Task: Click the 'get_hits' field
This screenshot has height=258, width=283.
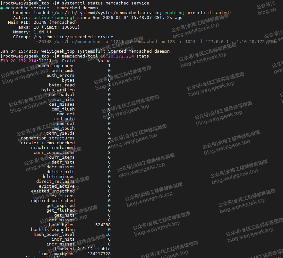Action: (64, 215)
